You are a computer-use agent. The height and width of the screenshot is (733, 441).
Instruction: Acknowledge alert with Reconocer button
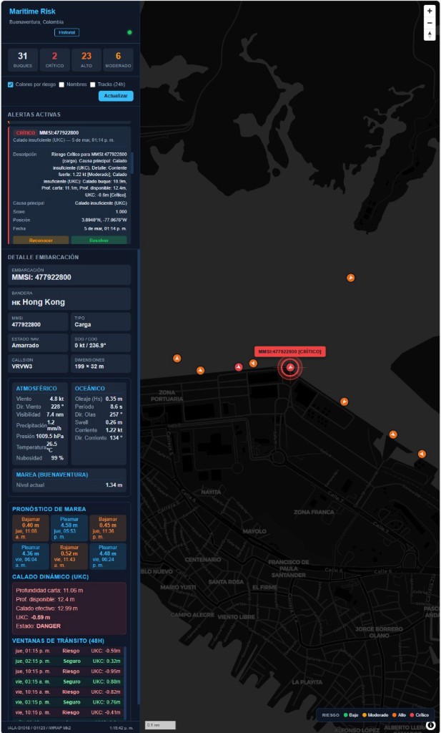point(41,241)
